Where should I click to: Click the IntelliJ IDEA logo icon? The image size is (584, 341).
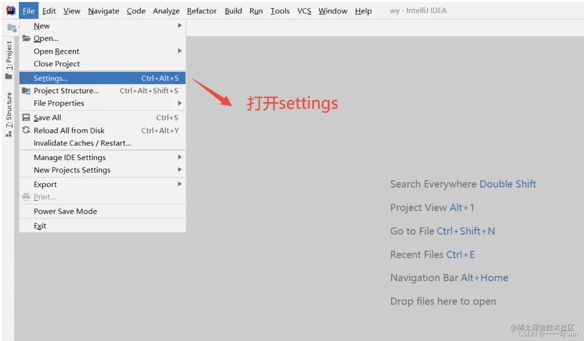(10, 10)
